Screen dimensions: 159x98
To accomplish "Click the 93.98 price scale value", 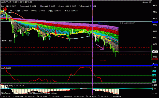I will coord(155,18).
